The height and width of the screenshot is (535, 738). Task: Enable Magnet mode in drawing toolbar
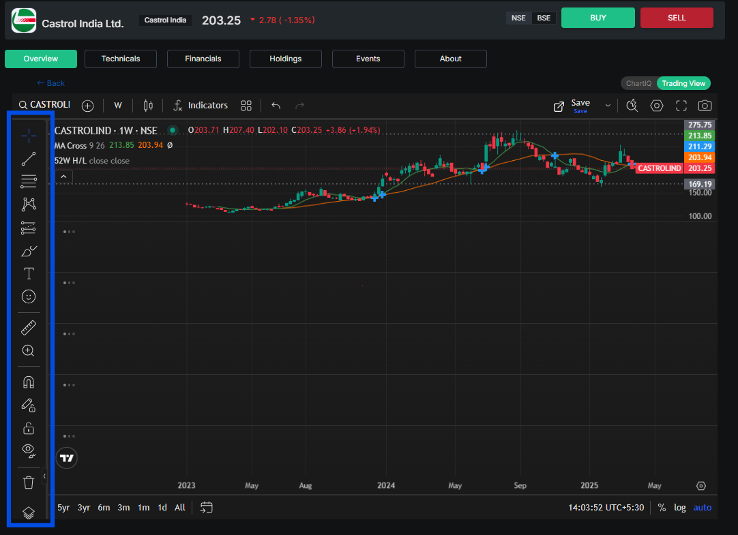coord(28,382)
